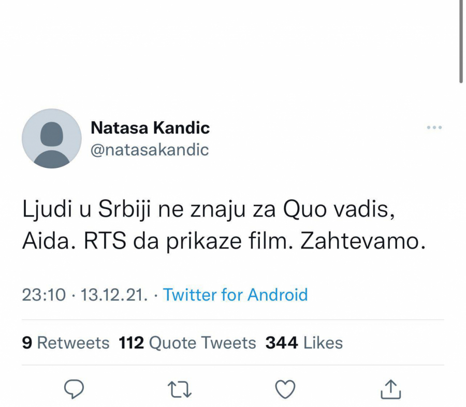Click Natasa Kandic's profile avatar
Screen dimensions: 466x407
click(x=51, y=138)
